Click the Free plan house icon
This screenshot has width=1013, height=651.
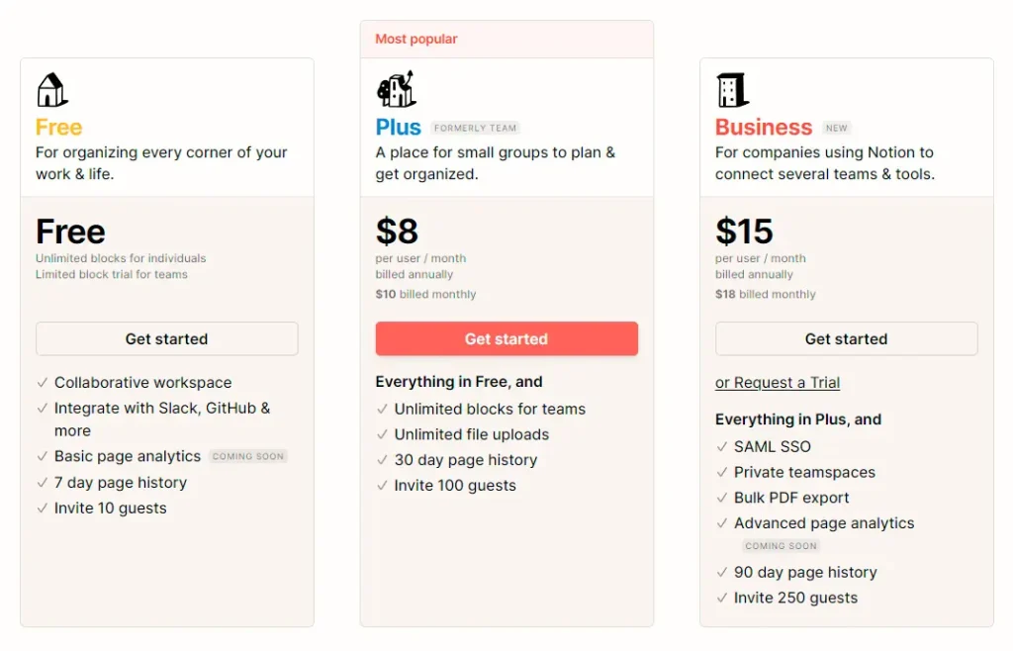pos(51,90)
